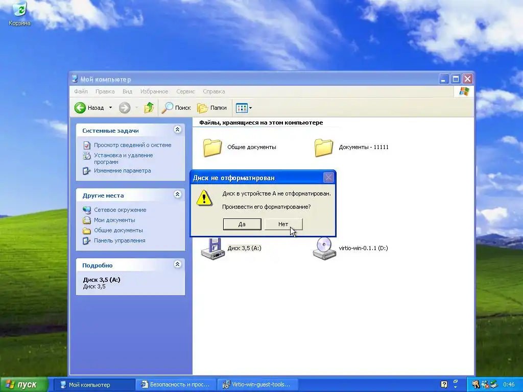
Task: Click the warning icon in dialog
Action: click(204, 198)
